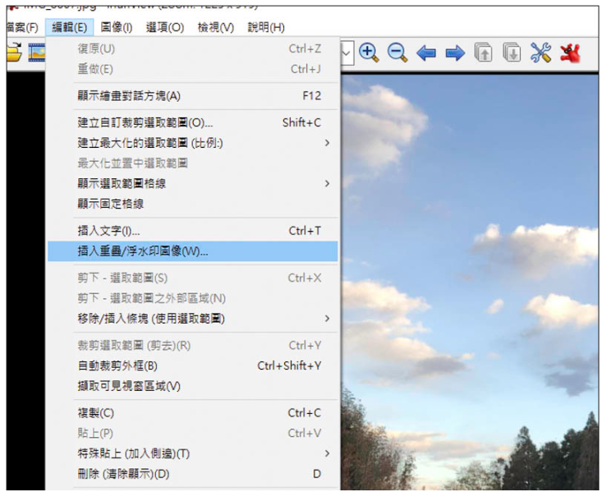Viewport: 602px width, 492px height.
Task: Expand 顯示選取範圍格線 submenu arrow
Action: [327, 184]
